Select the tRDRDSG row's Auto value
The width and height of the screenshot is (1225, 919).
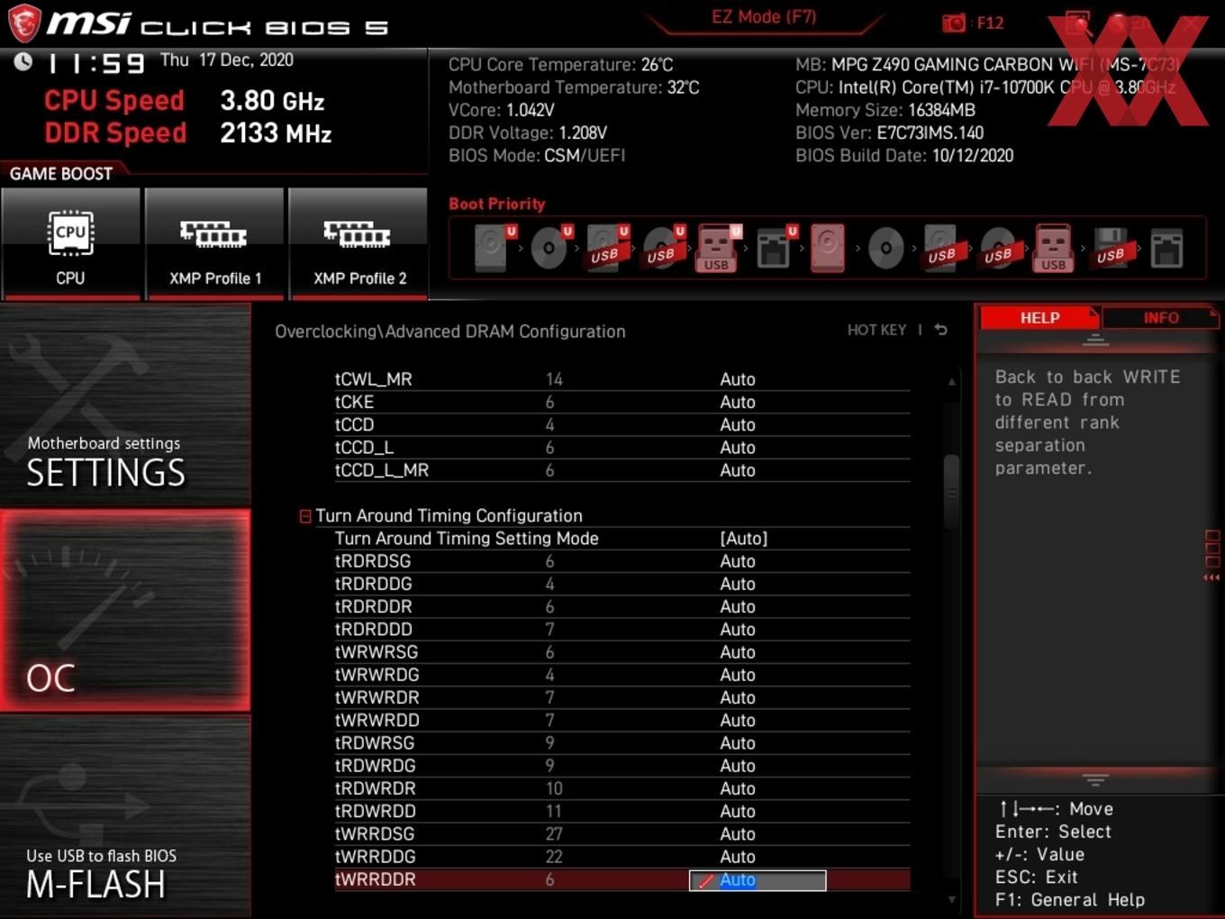[738, 561]
